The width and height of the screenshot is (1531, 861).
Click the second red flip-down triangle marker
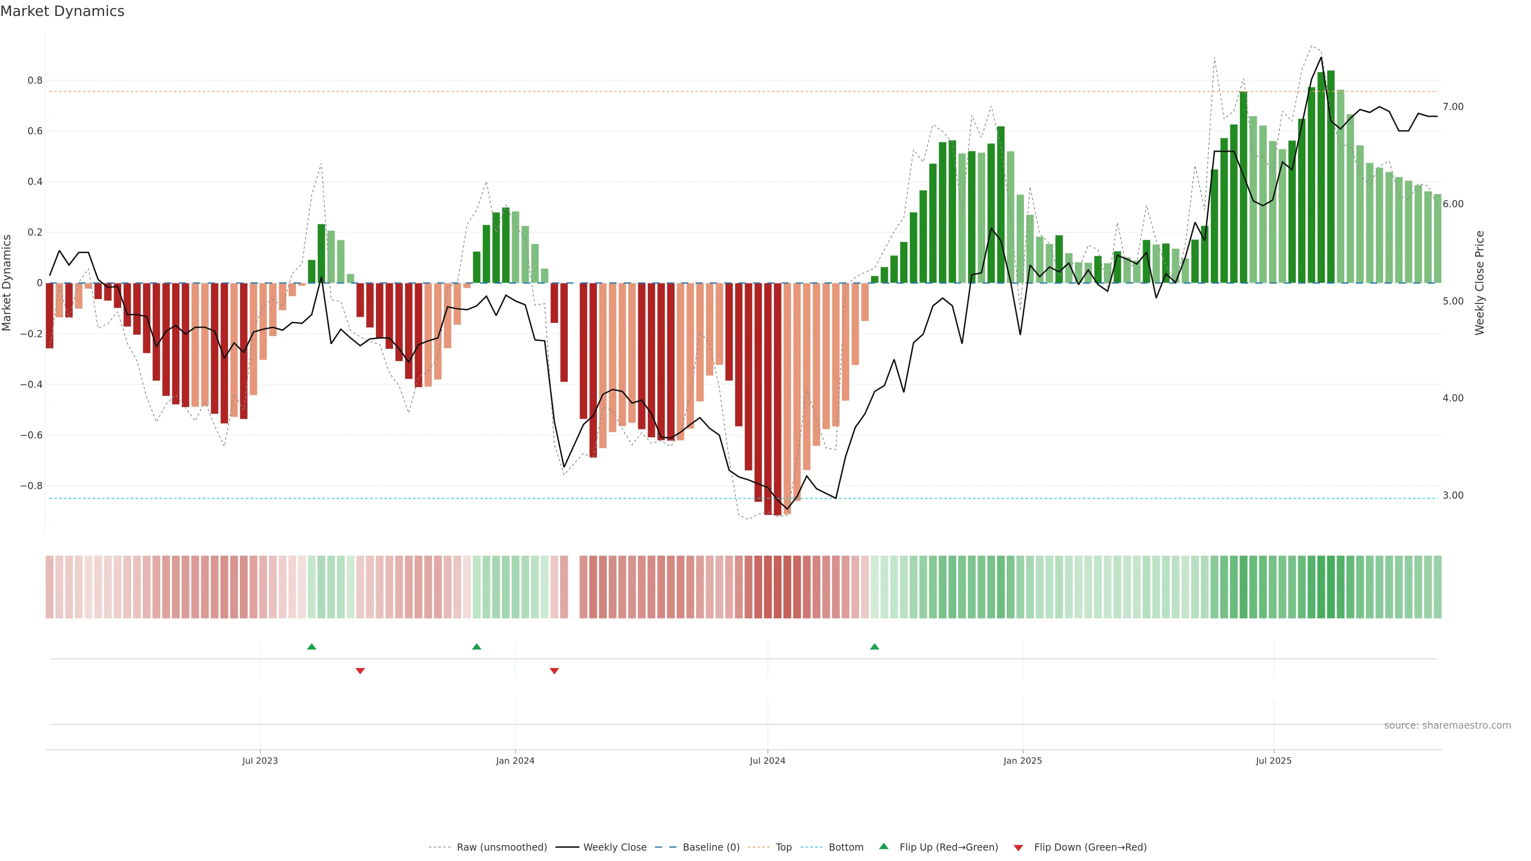[555, 671]
